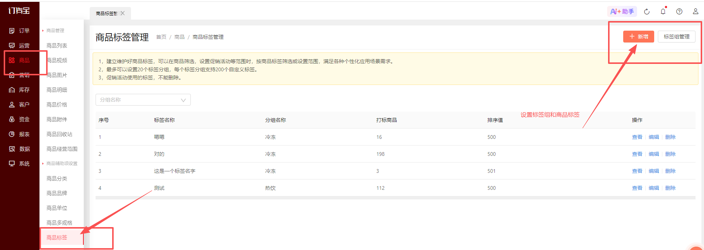
Task: Go to 商品经营范围 submenu
Action: [x=62, y=149]
